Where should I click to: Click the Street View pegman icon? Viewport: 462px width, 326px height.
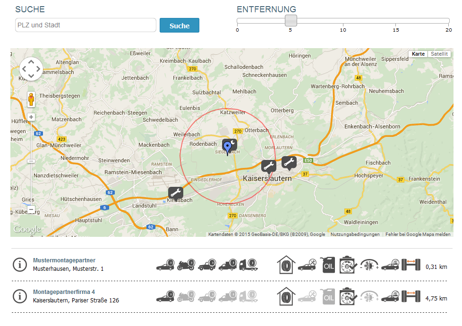pos(31,100)
